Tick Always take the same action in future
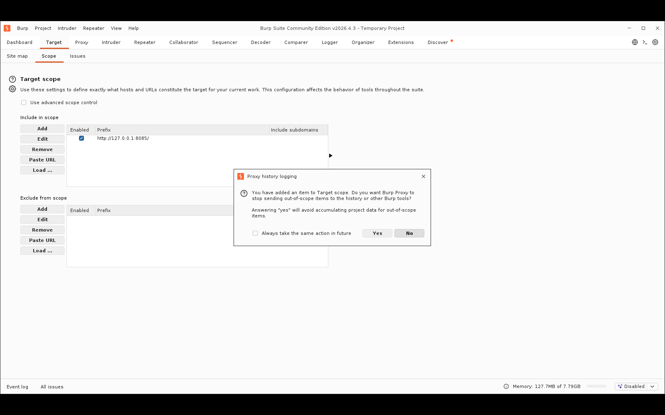 click(x=255, y=233)
